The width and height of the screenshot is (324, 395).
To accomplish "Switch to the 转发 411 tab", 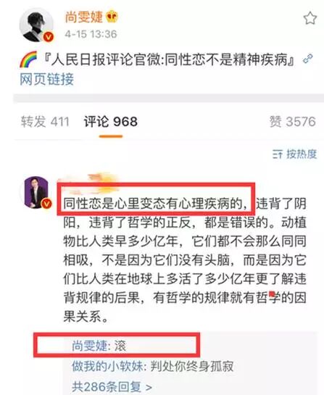I will pyautogui.click(x=45, y=122).
